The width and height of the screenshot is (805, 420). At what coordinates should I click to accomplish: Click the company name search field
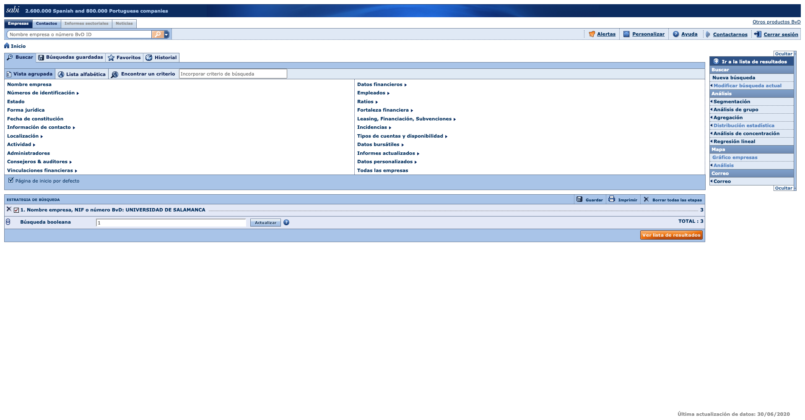click(x=80, y=34)
